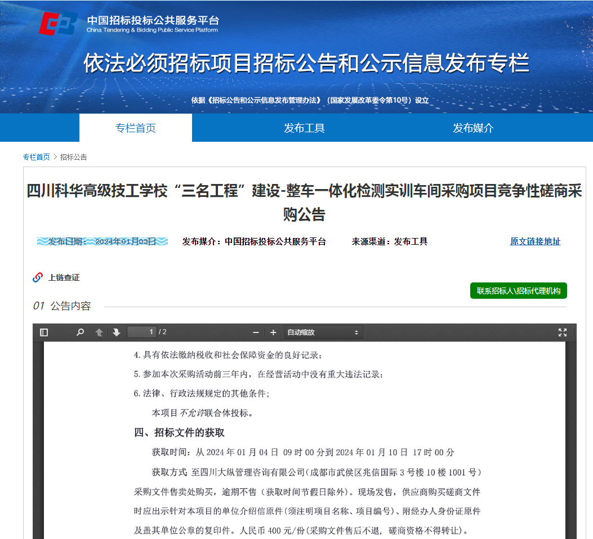The image size is (593, 539).
Task: Click the PDF line mentioning 人民币 400 元/份
Action: pos(301,531)
